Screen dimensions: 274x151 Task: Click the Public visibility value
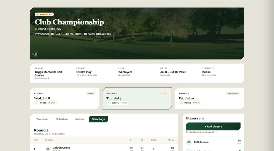click(x=206, y=72)
